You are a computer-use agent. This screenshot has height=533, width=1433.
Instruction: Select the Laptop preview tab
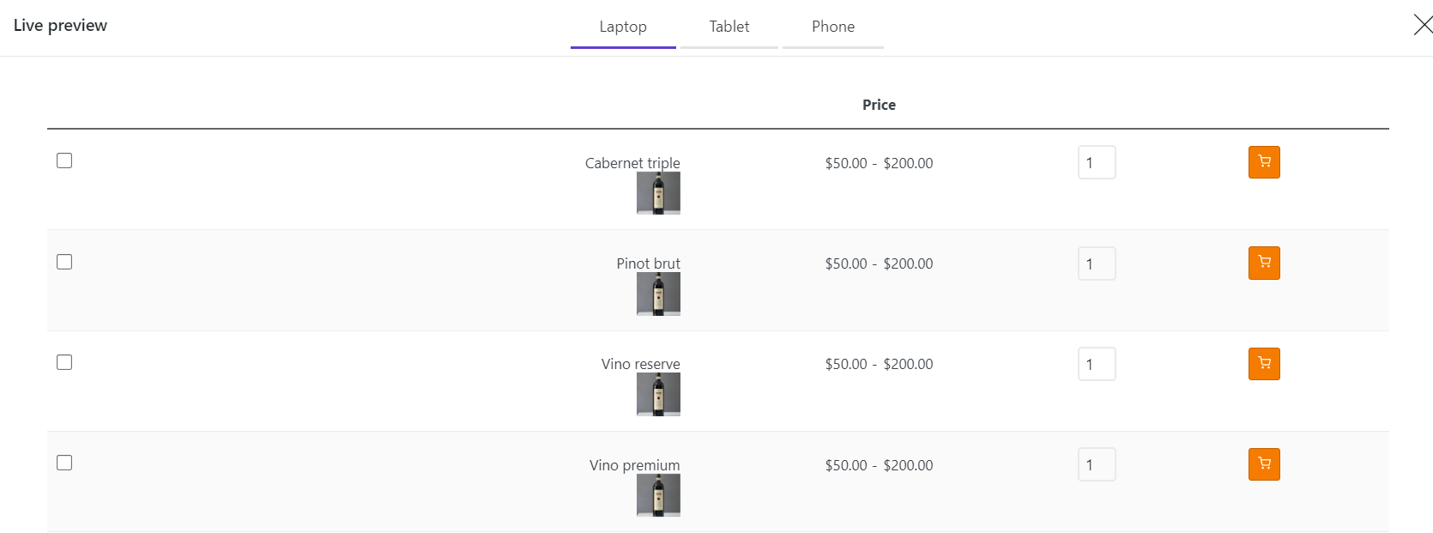pos(623,27)
